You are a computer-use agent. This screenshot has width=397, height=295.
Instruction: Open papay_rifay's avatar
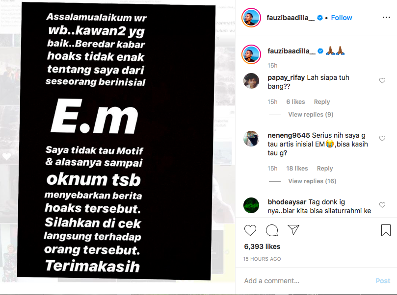[251, 81]
